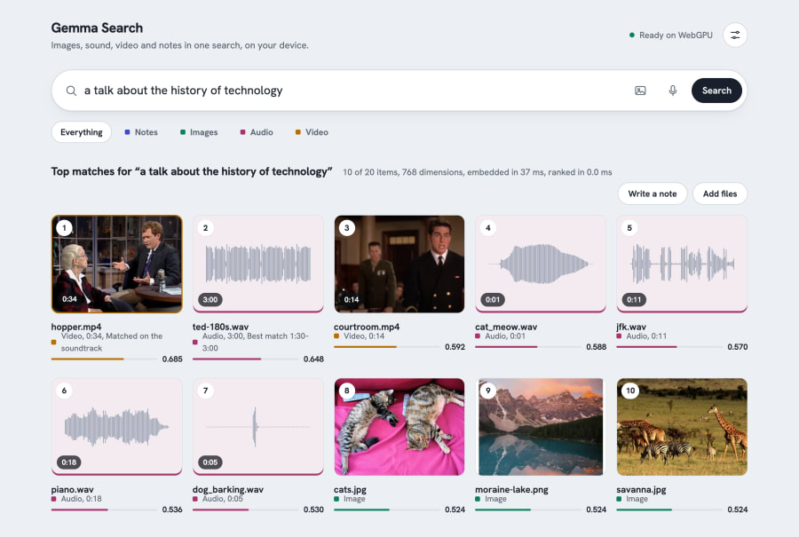Open the cats.jpg image thumbnail
Viewport: 799px width, 537px height.
399,427
